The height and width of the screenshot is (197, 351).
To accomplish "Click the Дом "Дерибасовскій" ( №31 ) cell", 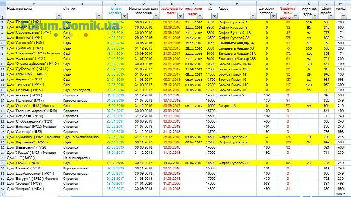I will [34, 174].
